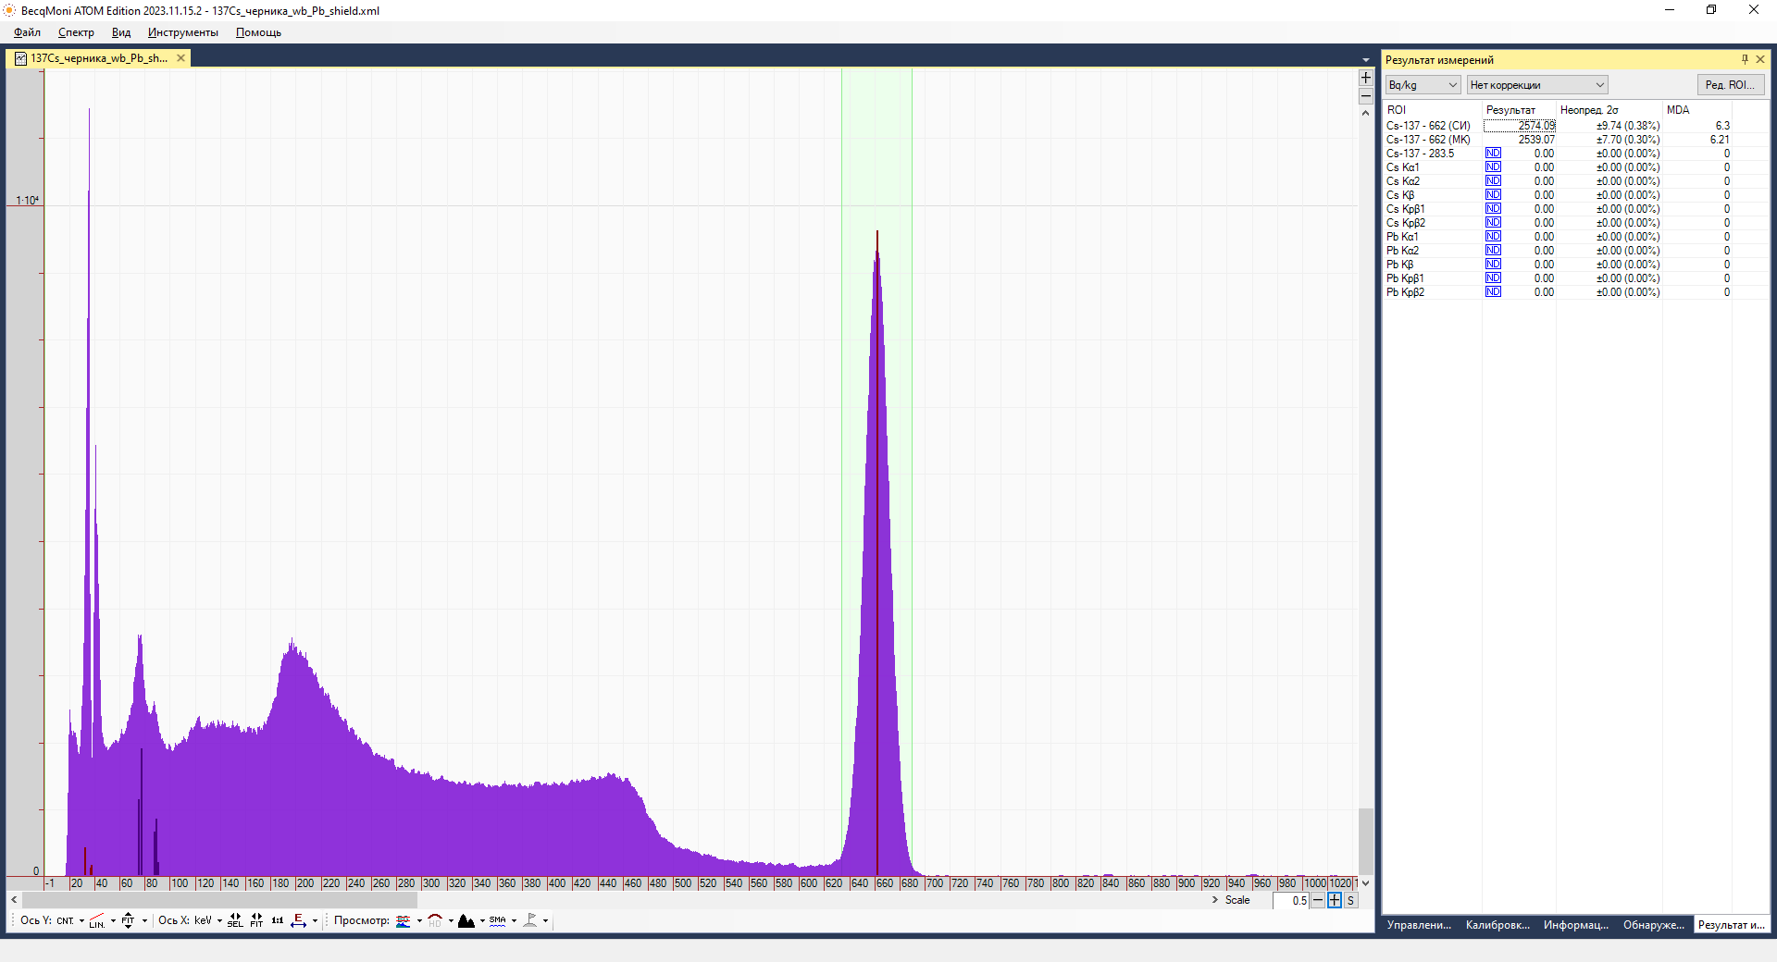Click the Scale value field showing 0.5

[x=1291, y=900]
